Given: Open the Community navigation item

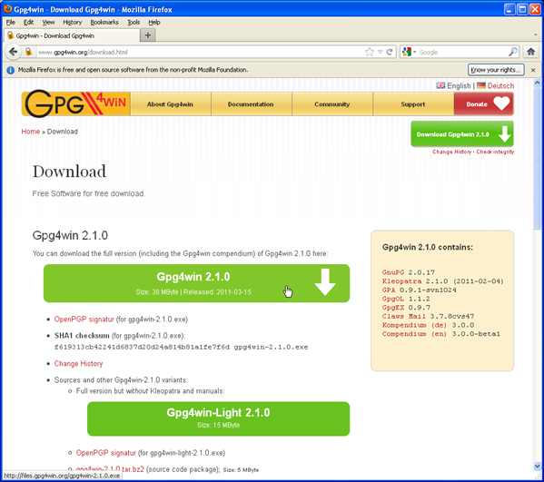Looking at the screenshot, I should pos(332,104).
